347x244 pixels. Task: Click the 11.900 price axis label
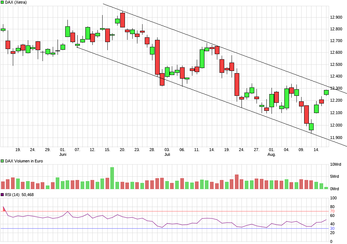coord(336,138)
